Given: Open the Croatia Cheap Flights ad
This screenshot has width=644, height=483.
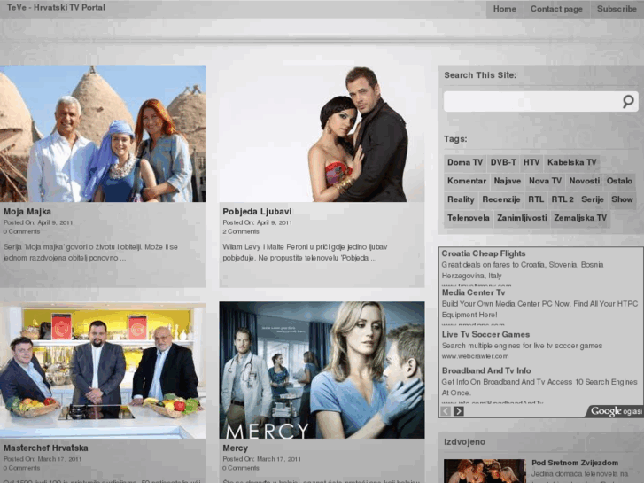Looking at the screenshot, I should tap(484, 253).
